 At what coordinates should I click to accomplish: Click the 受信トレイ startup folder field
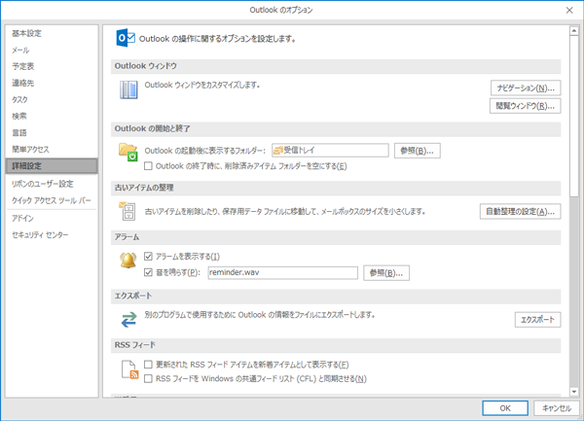330,151
